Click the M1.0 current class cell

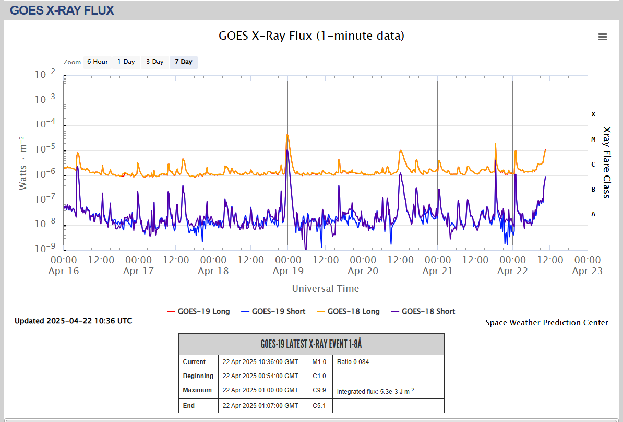[319, 362]
